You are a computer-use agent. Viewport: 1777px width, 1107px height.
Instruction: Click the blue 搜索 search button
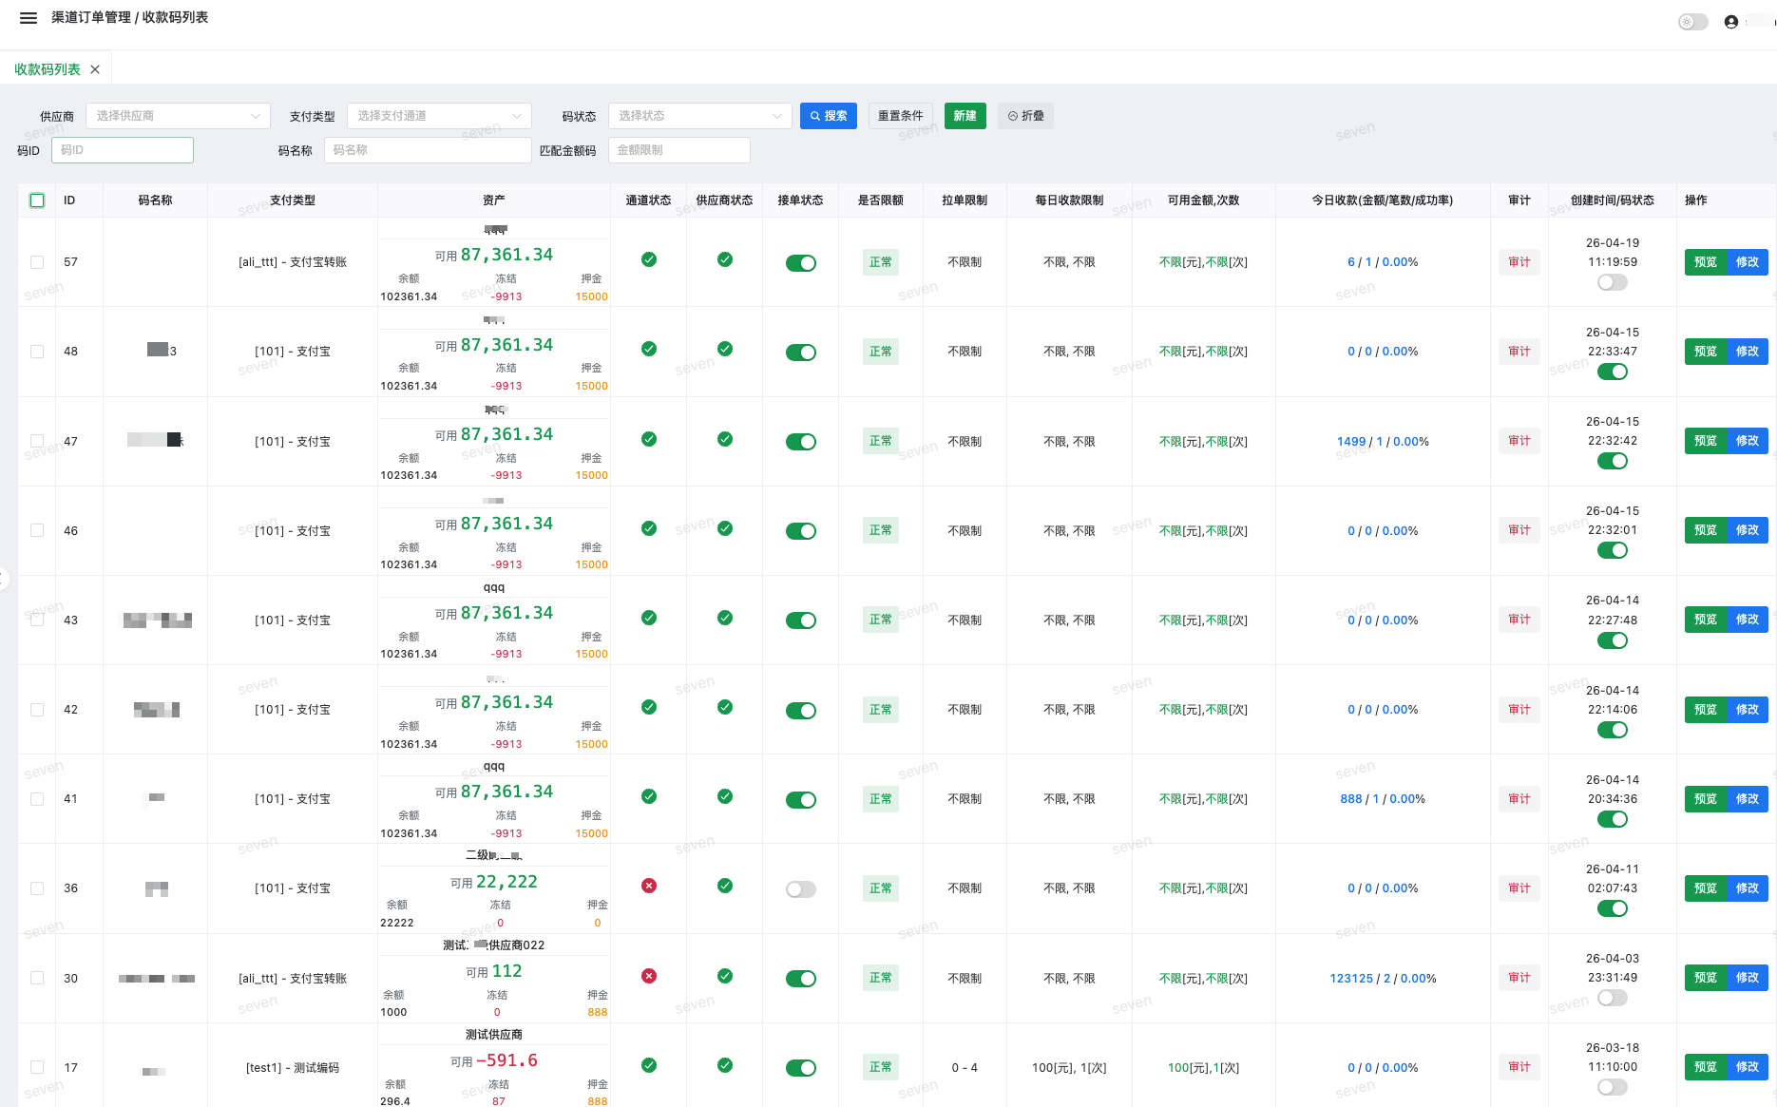coord(829,116)
